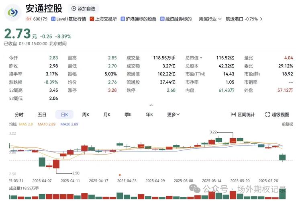The image size is (296, 201).
Task: Click the orange event dot under the chart
Action: tap(120, 174)
